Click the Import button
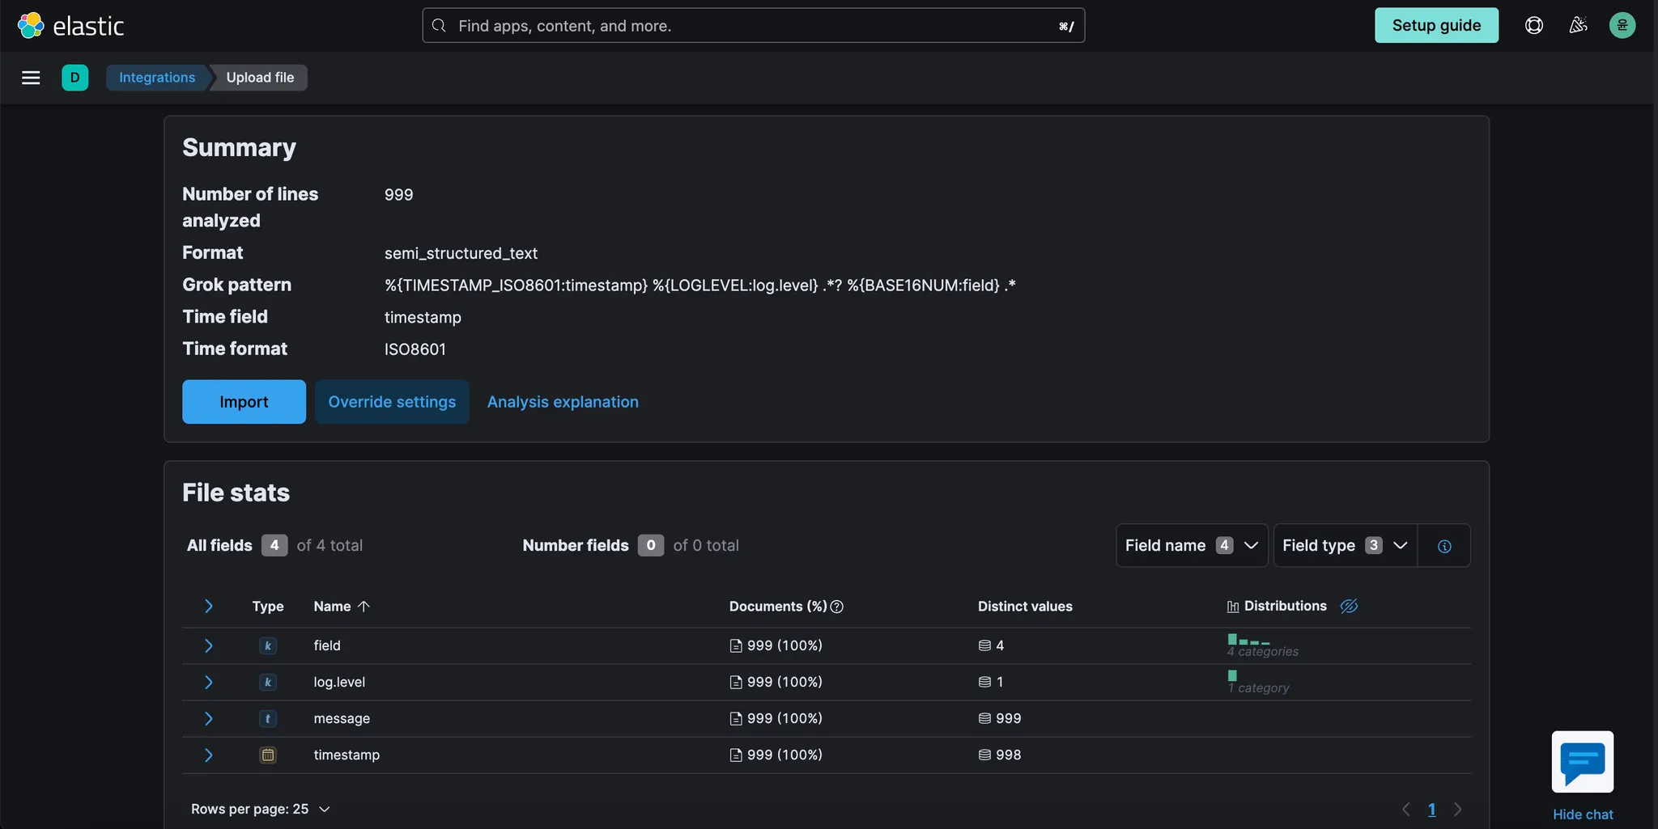1658x829 pixels. coord(244,402)
